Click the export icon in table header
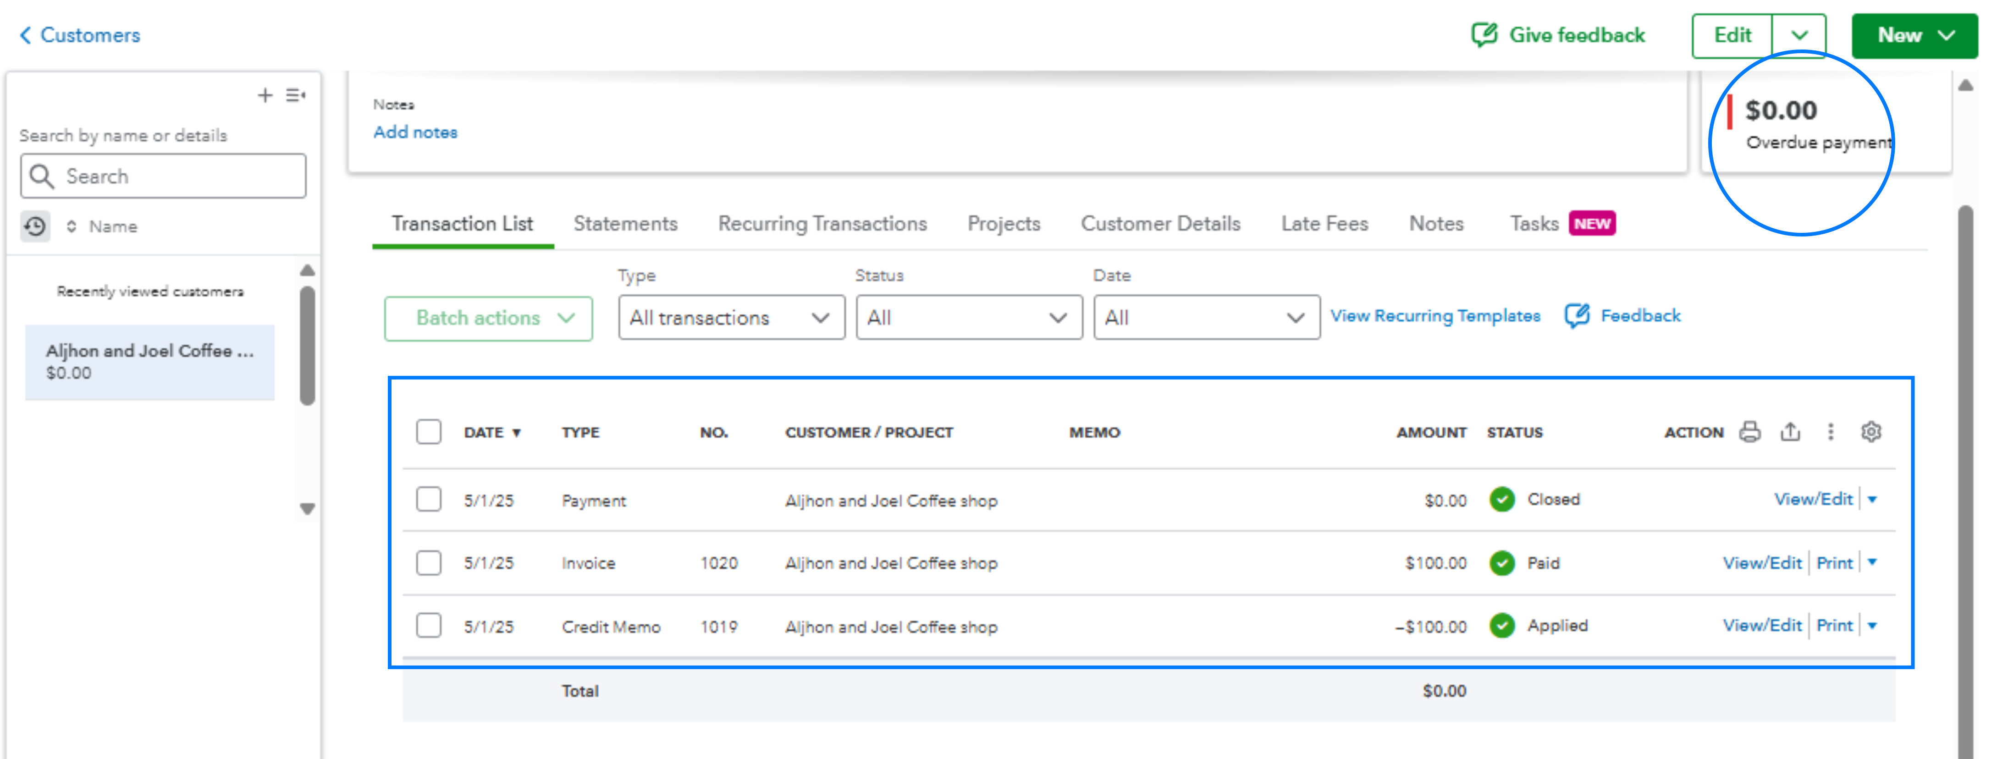The image size is (1997, 759). coord(1790,432)
